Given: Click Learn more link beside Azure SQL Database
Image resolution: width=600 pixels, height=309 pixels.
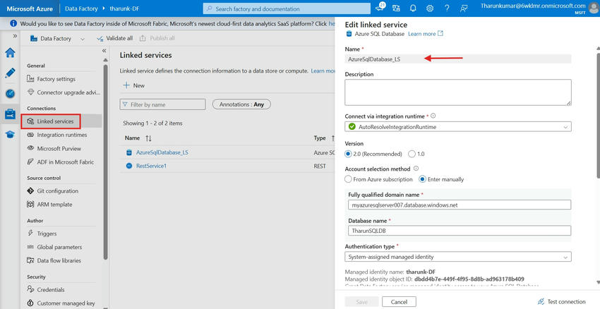Looking at the screenshot, I should pyautogui.click(x=426, y=34).
